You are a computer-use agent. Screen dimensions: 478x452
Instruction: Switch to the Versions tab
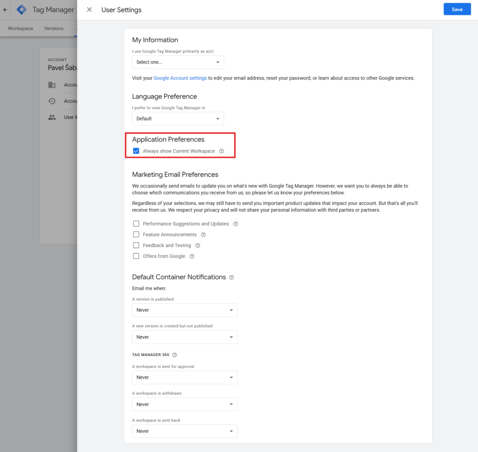[x=54, y=28]
